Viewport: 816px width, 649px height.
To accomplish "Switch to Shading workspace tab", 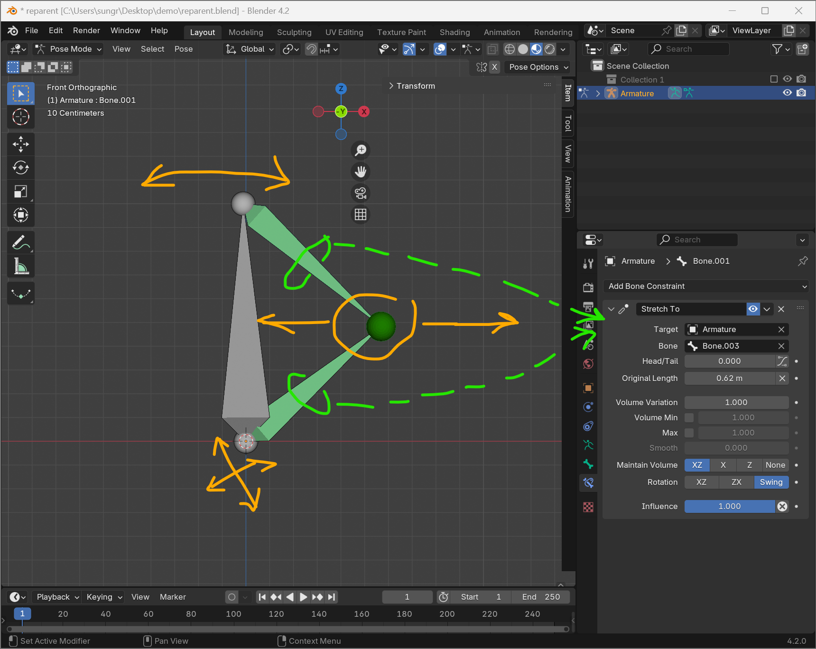I will (454, 32).
